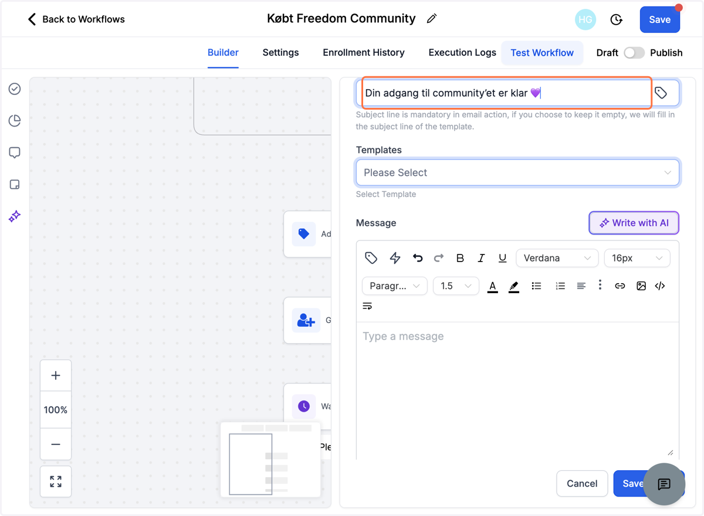Expand the Verdana font dropdown
The image size is (704, 516).
(x=557, y=258)
